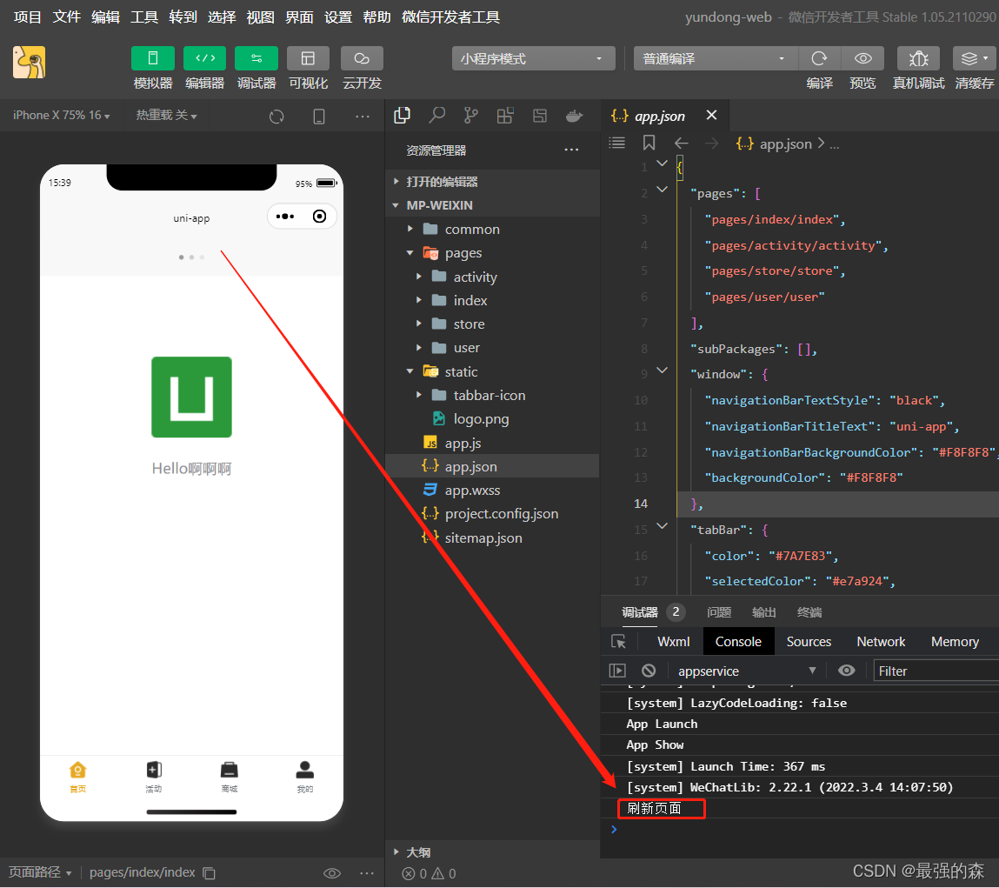The width and height of the screenshot is (999, 888).
Task: Navigate back with editor left arrow
Action: point(681,144)
